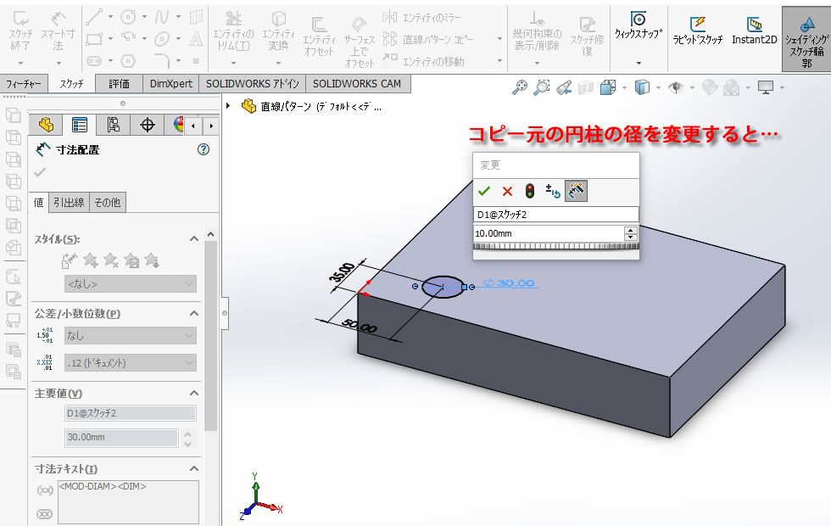The image size is (831, 526).
Task: Accept 寸法配置 with the gray checkmark
Action: tap(40, 172)
